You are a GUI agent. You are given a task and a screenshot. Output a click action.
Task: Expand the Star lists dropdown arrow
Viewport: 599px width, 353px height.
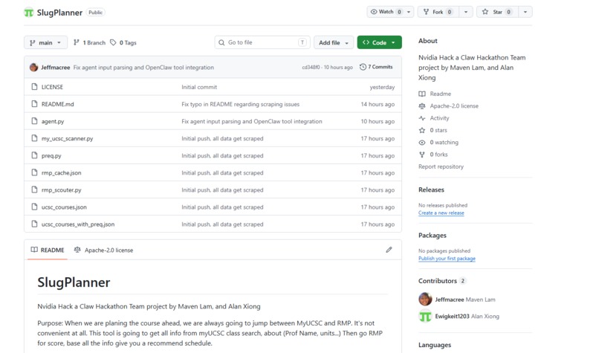coord(525,12)
